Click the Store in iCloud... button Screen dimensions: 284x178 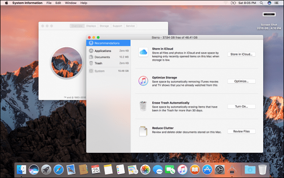coord(241,54)
